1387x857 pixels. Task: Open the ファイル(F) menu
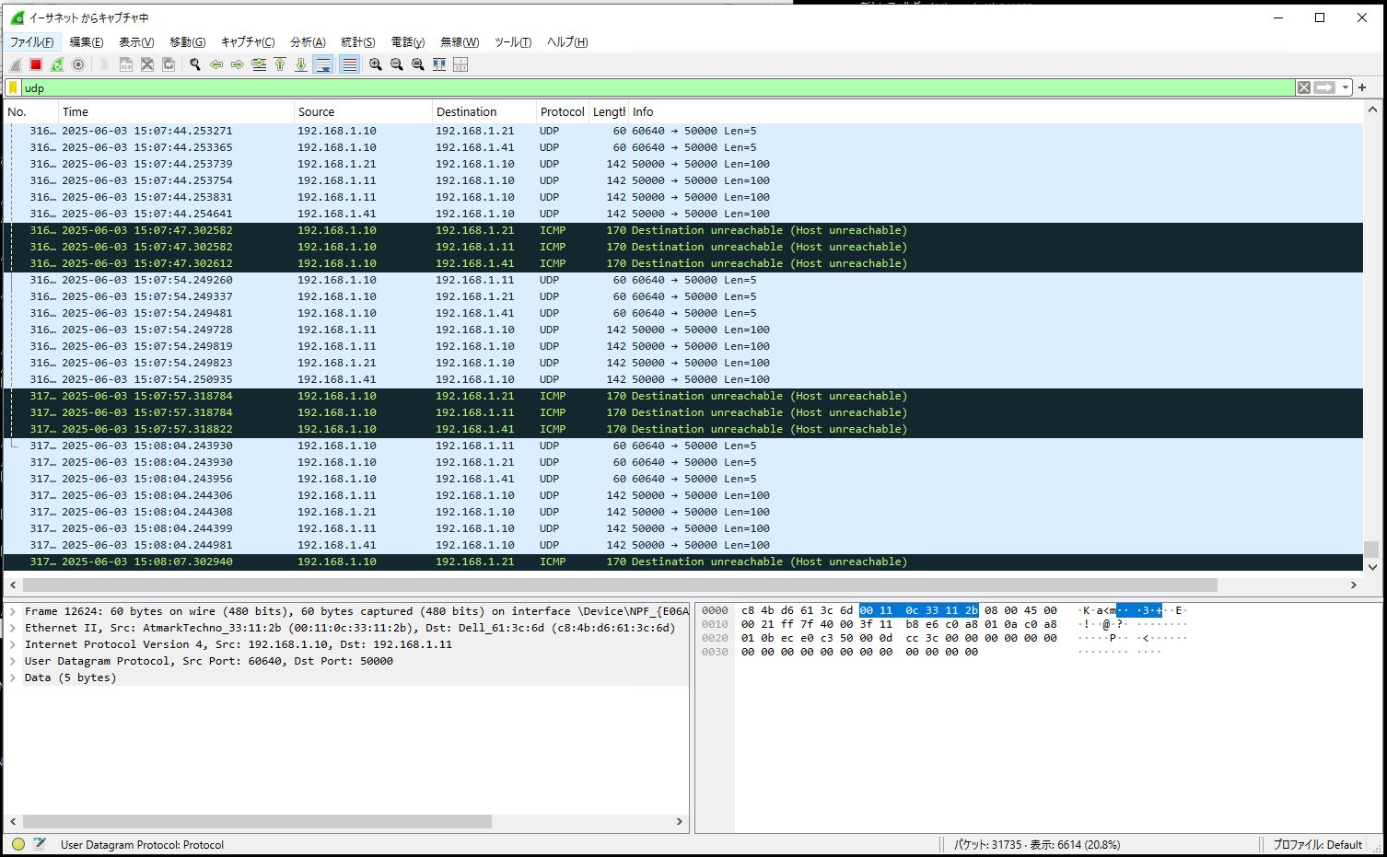tap(31, 42)
